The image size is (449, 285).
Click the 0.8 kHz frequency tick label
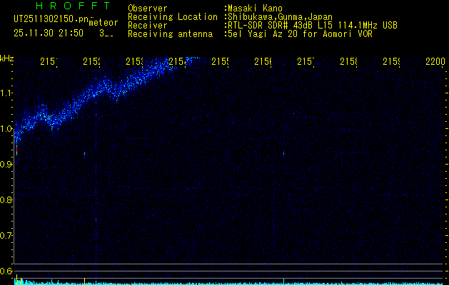6,200
